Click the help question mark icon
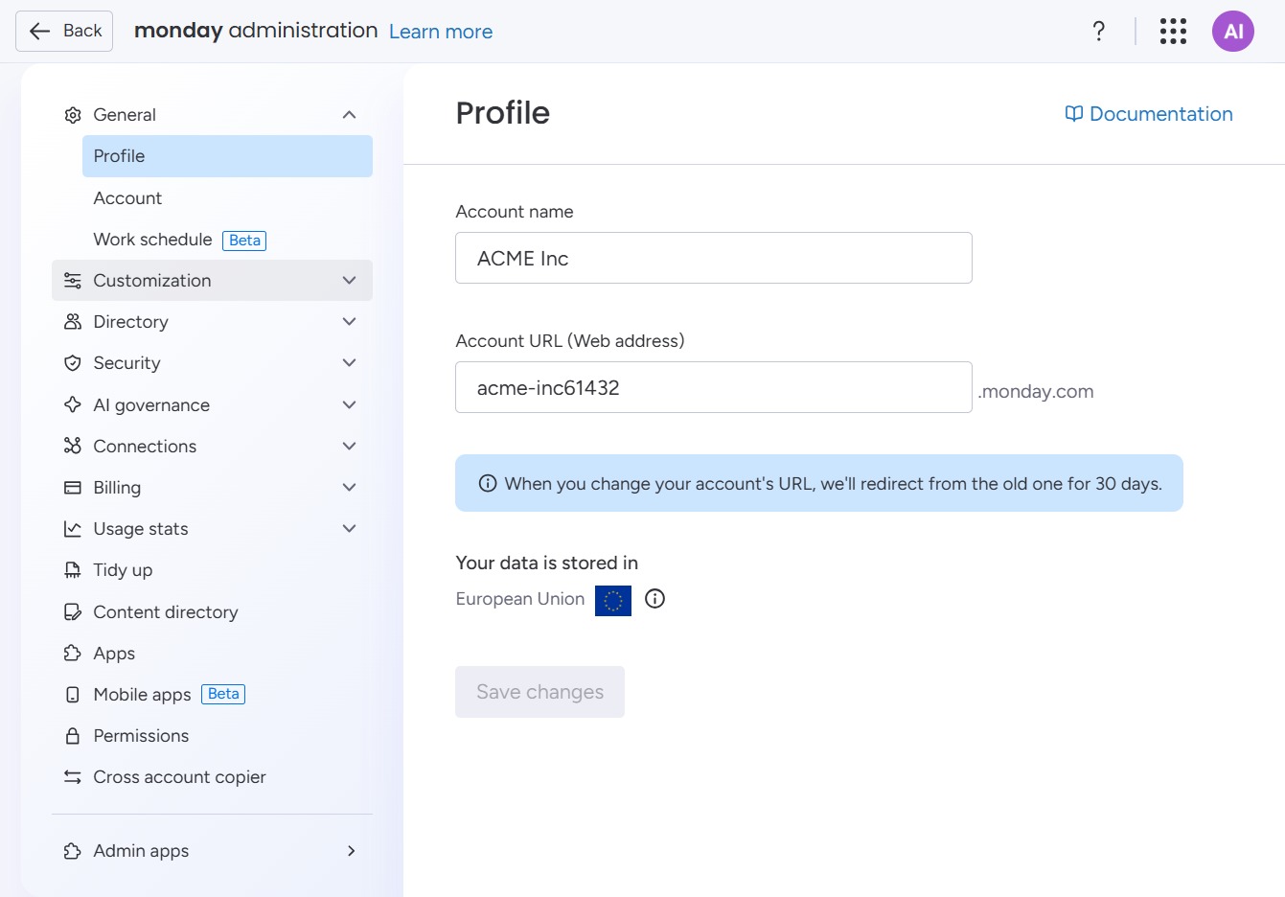1285x897 pixels. (x=1099, y=32)
